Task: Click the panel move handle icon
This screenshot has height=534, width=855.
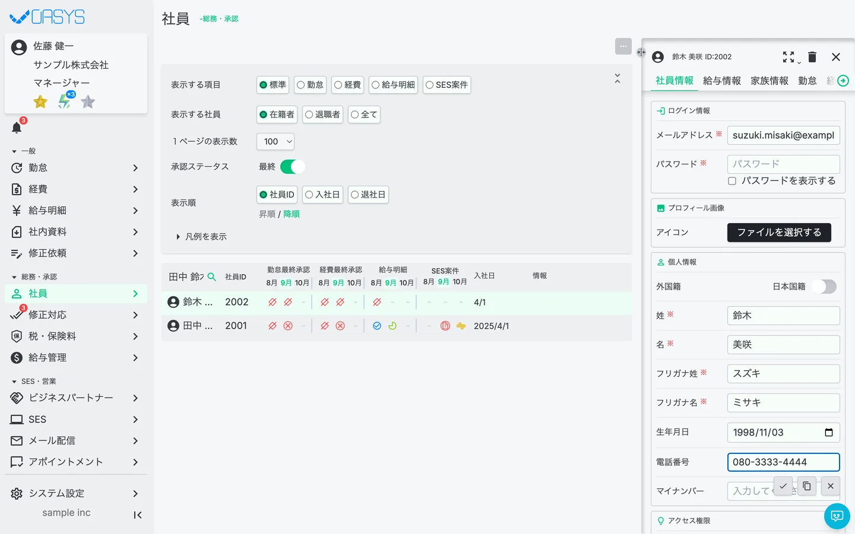Action: coord(641,52)
